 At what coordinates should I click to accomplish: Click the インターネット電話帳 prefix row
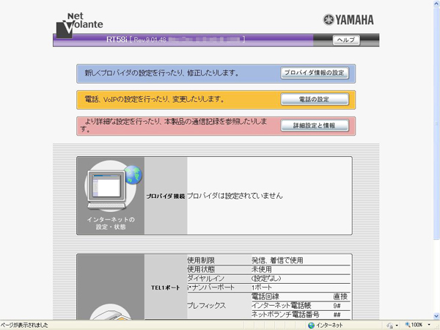coord(300,305)
